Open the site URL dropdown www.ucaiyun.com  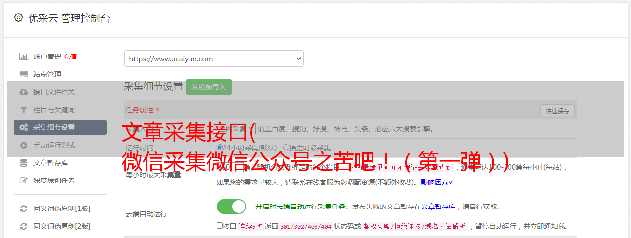pos(214,59)
